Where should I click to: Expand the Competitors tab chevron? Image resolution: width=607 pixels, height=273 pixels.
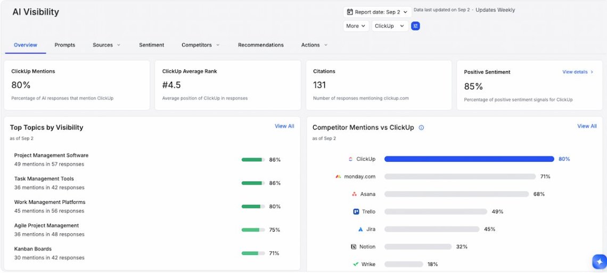[218, 45]
